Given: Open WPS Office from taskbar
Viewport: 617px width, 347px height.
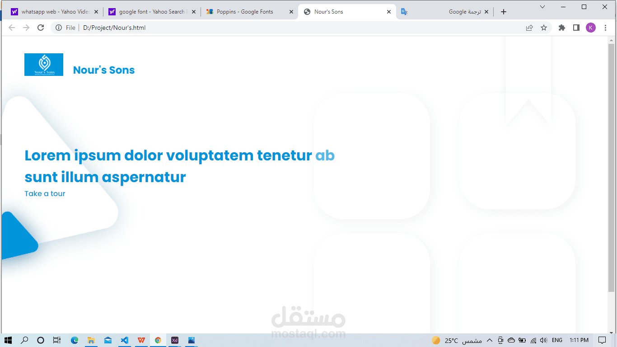Looking at the screenshot, I should pyautogui.click(x=141, y=340).
